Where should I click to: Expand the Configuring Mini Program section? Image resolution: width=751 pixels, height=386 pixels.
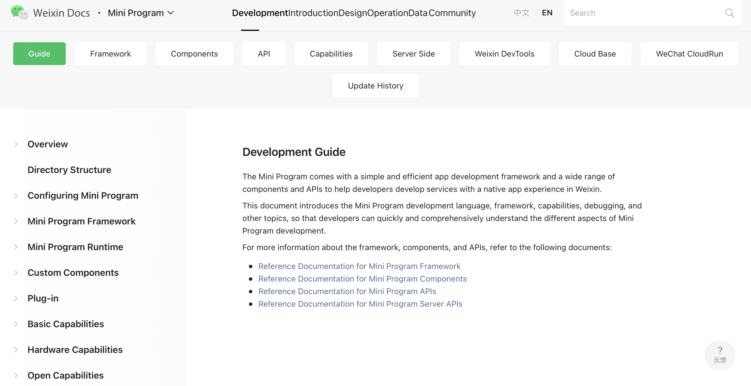[16, 196]
